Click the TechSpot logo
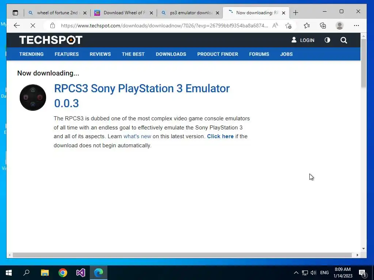 point(51,40)
